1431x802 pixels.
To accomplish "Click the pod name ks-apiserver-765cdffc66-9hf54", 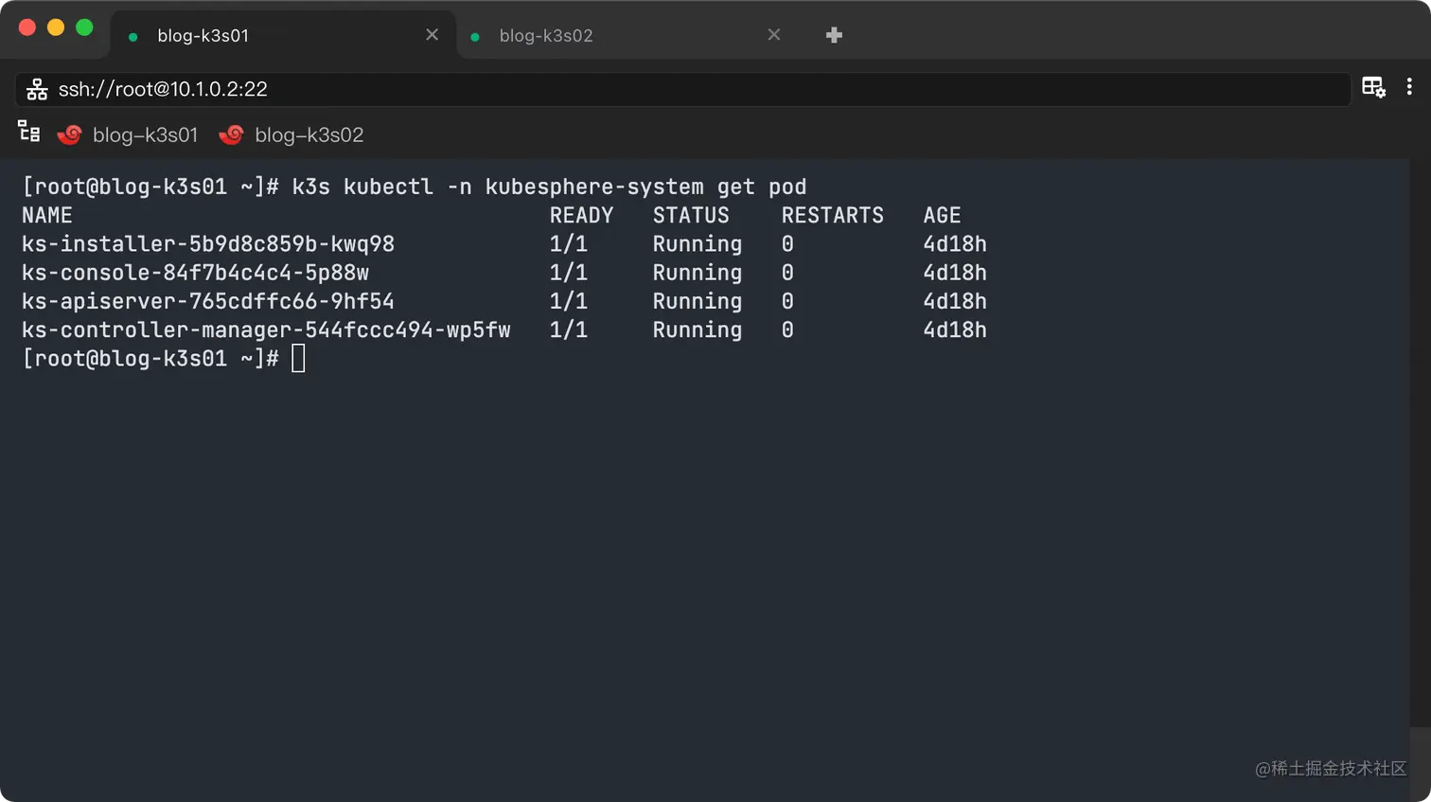I will (208, 301).
